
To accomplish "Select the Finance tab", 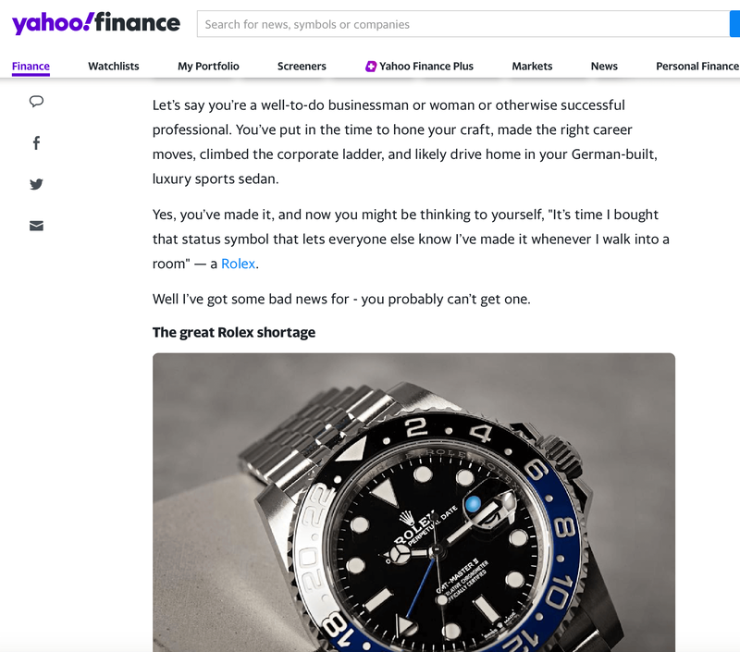I will 31,66.
